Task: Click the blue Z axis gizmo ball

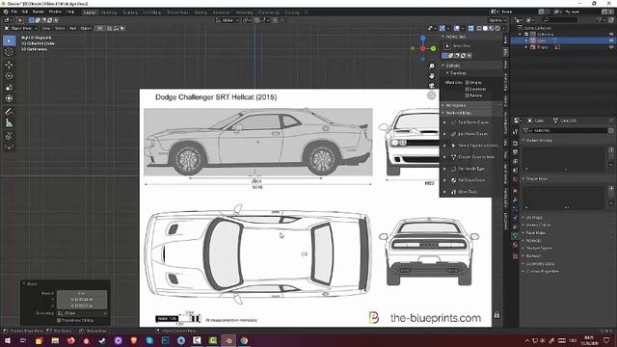Action: coord(422,39)
